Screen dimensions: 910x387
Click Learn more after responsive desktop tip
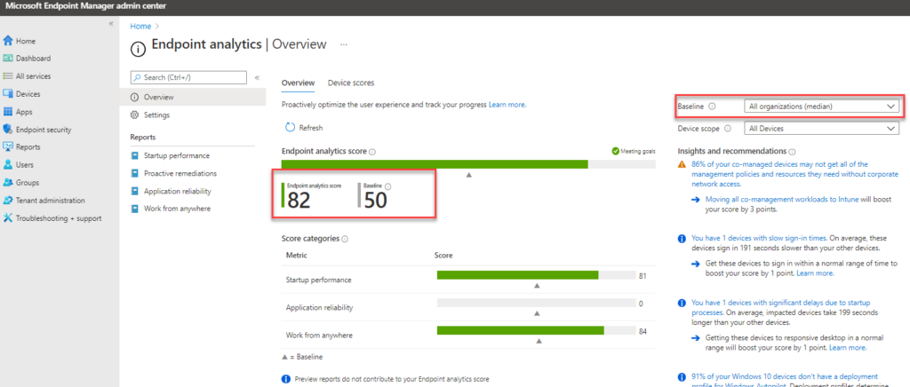[x=847, y=348]
